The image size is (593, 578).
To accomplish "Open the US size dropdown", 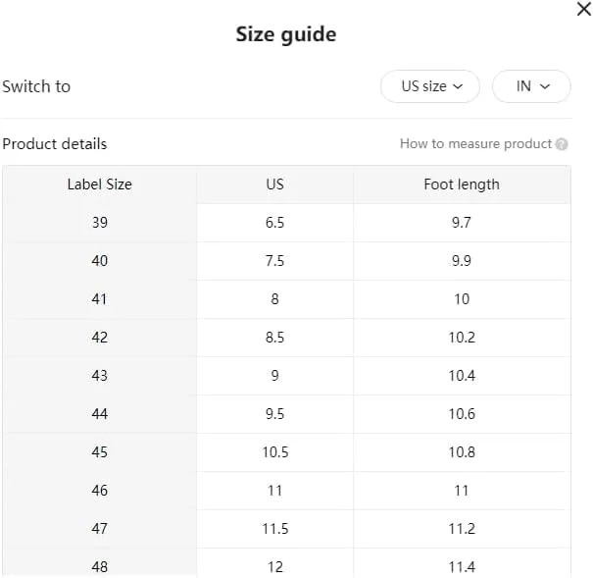I will (430, 86).
